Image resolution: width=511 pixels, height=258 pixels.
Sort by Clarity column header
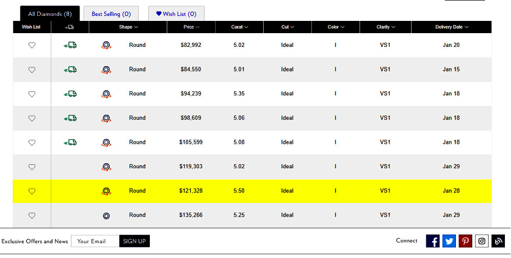[386, 27]
